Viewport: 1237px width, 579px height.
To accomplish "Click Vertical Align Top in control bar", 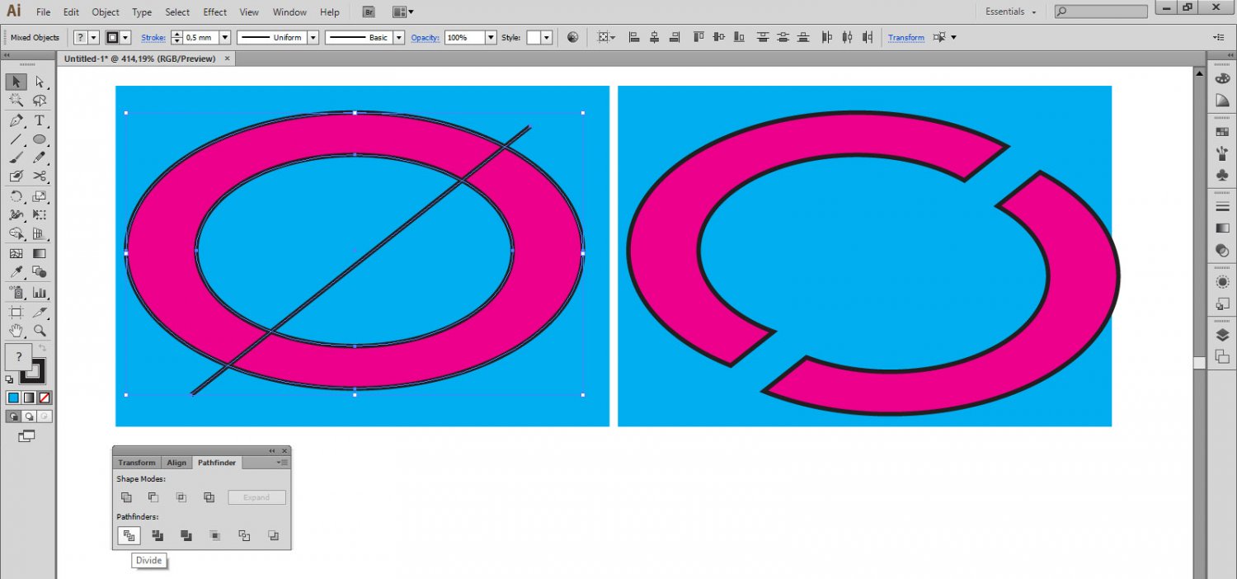I will tap(698, 37).
